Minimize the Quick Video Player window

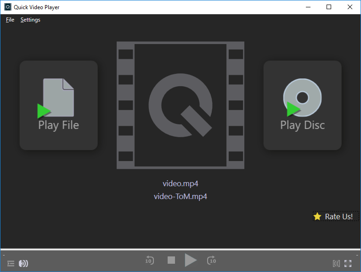click(x=308, y=7)
